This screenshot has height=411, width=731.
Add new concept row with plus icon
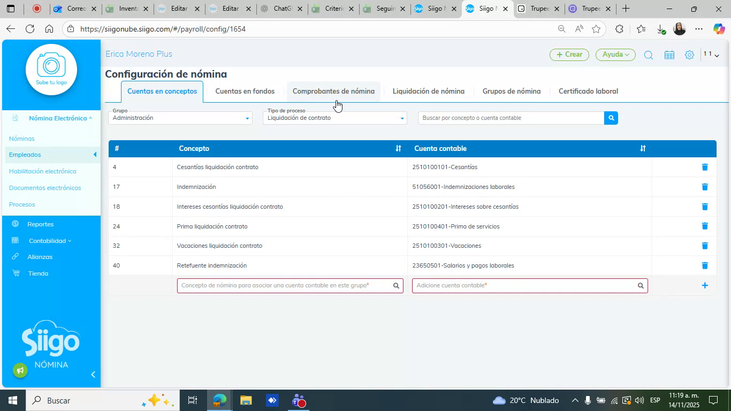coord(705,285)
